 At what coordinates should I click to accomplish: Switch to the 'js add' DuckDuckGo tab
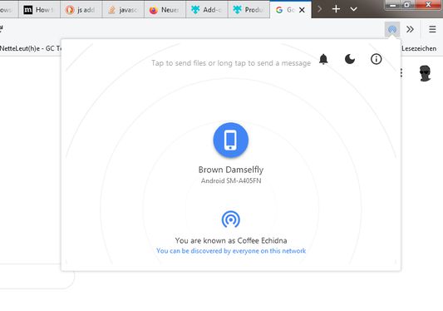tap(81, 10)
